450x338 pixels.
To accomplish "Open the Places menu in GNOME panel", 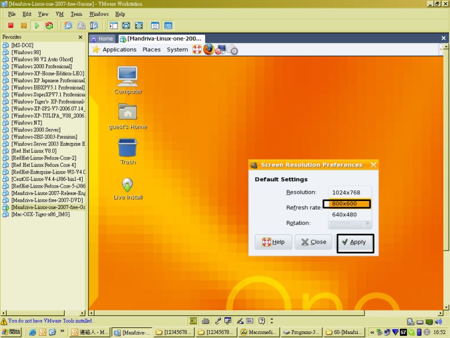I will (151, 50).
